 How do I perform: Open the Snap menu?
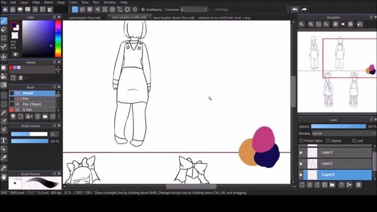click(61, 2)
